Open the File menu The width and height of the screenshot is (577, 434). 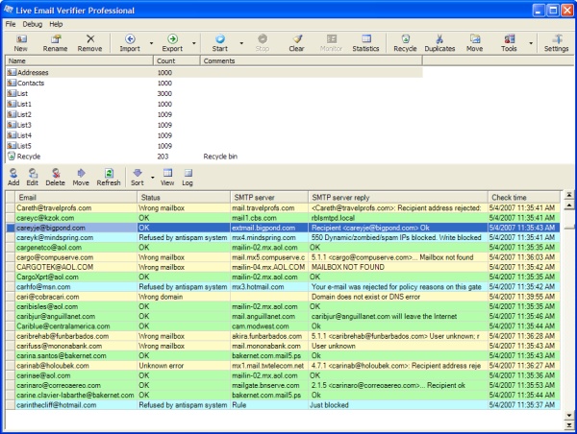[11, 24]
